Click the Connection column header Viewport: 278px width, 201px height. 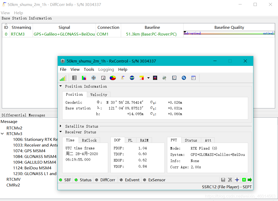[108, 27]
